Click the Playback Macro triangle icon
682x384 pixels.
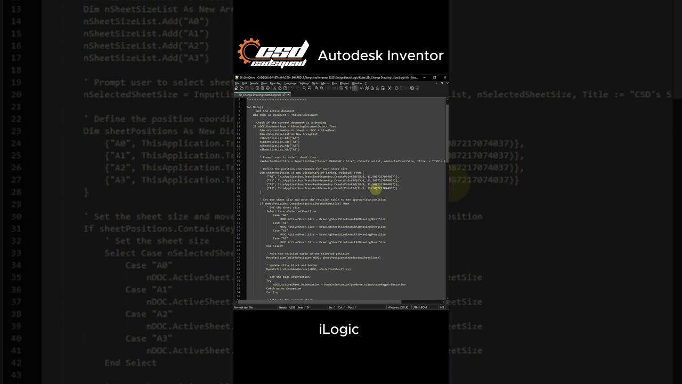[x=407, y=88]
